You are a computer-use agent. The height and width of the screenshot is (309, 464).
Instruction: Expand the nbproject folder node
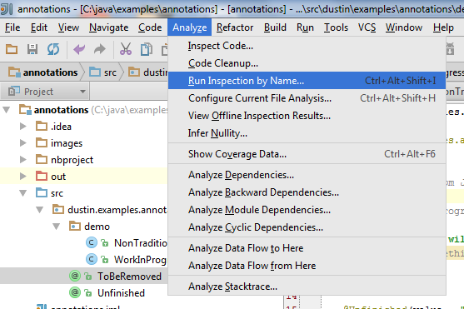23,160
